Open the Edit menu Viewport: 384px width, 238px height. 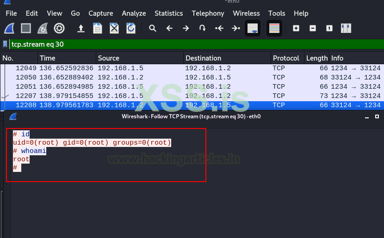[32, 13]
